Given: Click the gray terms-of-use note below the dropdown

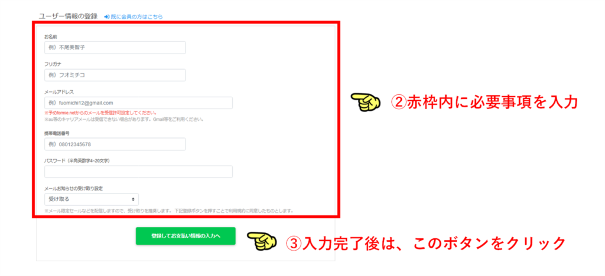Looking at the screenshot, I should (169, 211).
